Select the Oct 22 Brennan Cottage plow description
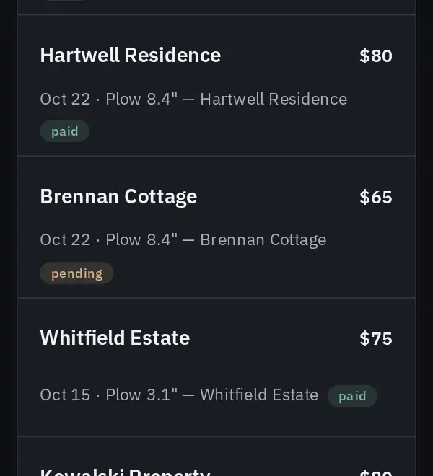The width and height of the screenshot is (433, 476). tap(183, 240)
